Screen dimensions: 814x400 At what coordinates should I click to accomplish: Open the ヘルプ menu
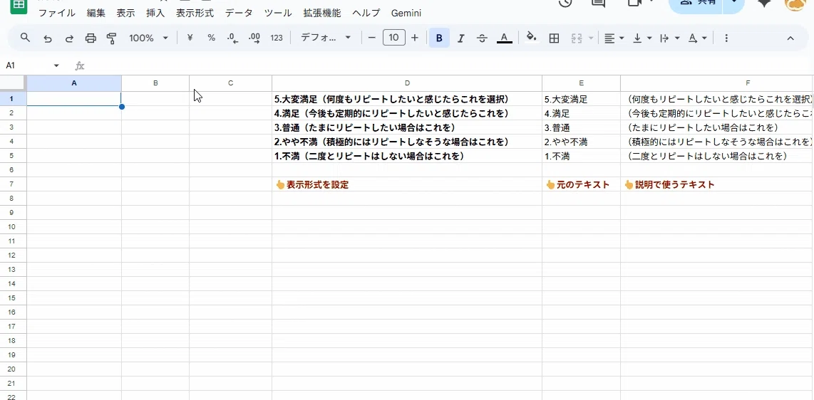click(366, 13)
